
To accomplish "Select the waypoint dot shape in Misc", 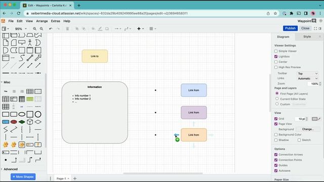I will click(6, 160).
